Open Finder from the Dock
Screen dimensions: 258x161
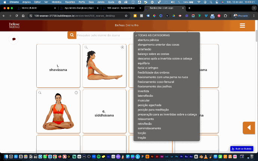coord(6,157)
